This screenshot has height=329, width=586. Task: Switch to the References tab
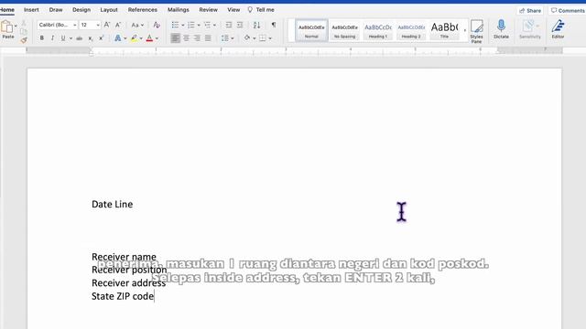(x=143, y=10)
